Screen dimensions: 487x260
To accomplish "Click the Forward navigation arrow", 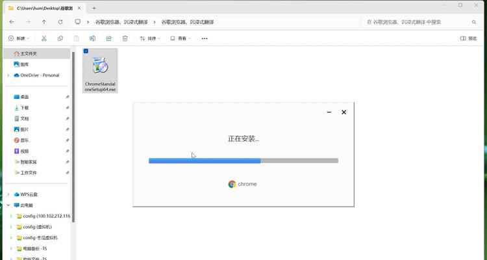I will (x=28, y=21).
